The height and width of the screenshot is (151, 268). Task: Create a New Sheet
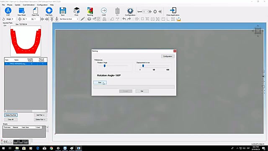point(21,11)
